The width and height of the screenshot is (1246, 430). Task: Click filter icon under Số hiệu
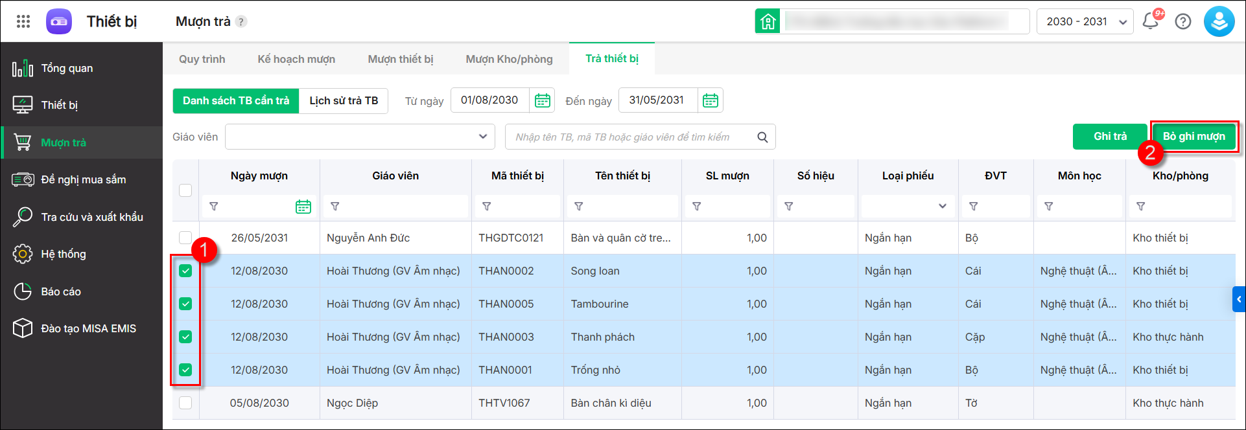[x=789, y=207]
